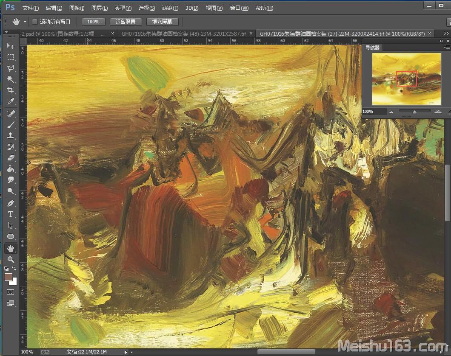Select the Healing Brush tool
451x356 pixels.
coord(11,114)
